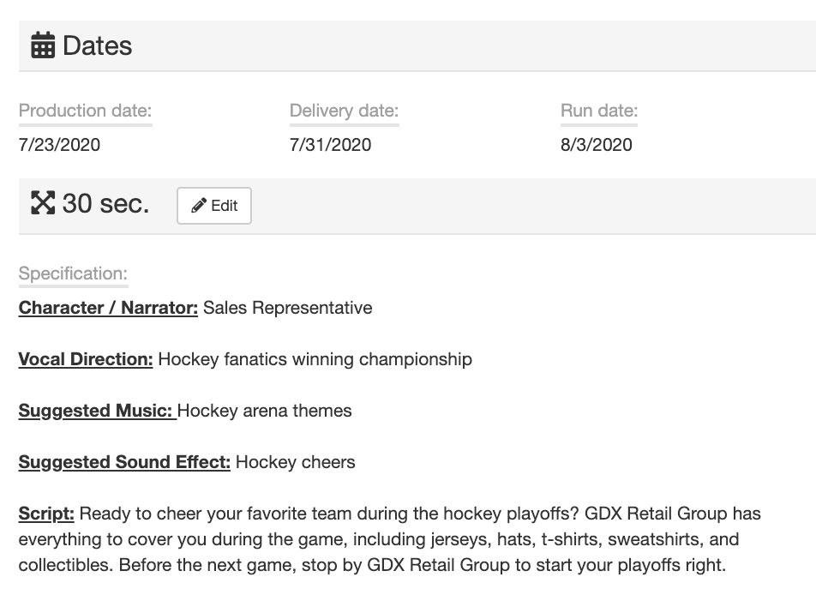Click the Hockey arena themes text
This screenshot has height=607, width=816.
[x=265, y=411]
